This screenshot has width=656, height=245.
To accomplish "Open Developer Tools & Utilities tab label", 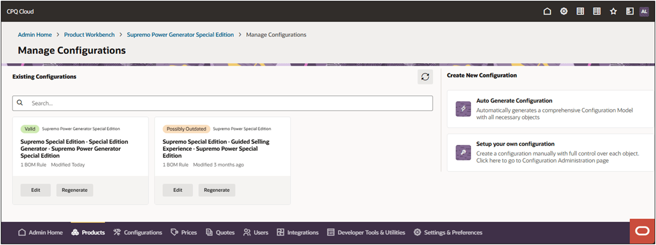I will 372,232.
